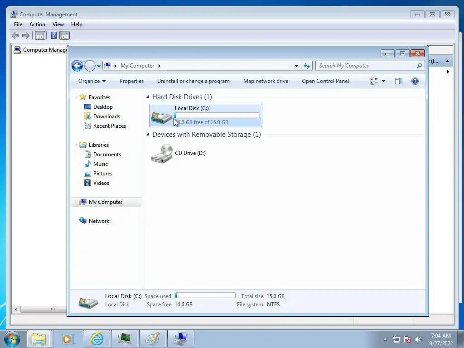
Task: Click the magnifier search icon
Action: point(419,66)
